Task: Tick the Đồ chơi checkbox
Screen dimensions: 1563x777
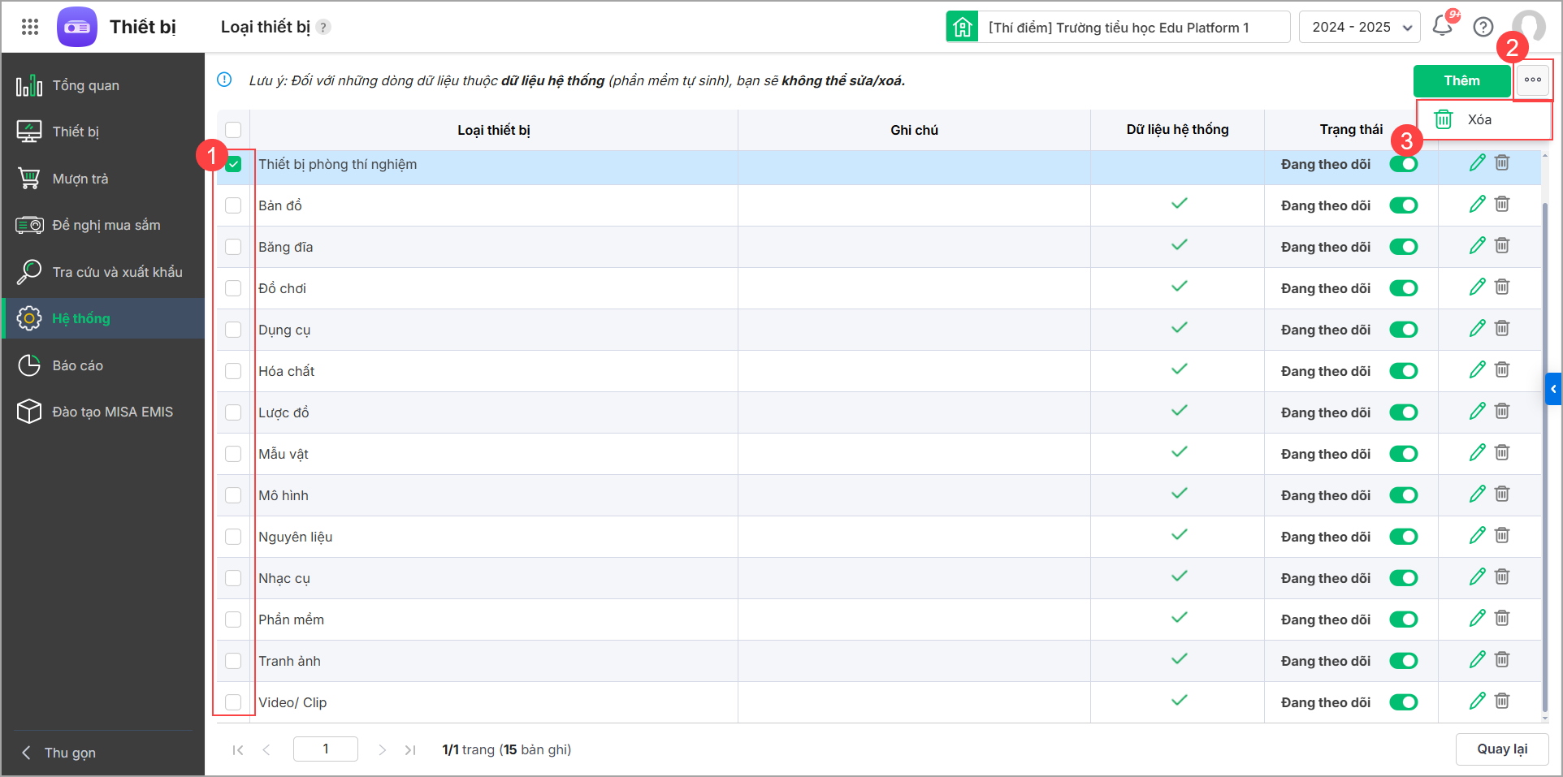Action: click(233, 288)
